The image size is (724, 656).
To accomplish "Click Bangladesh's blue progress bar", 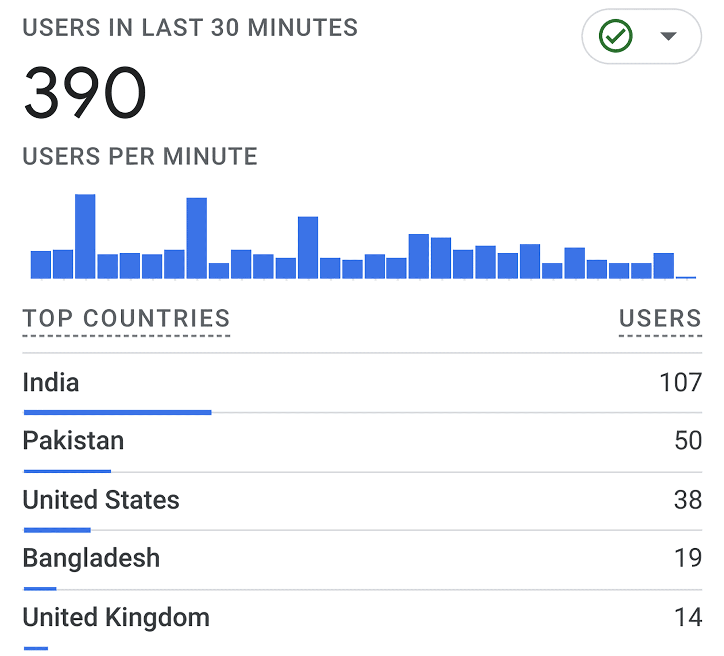I will pyautogui.click(x=40, y=589).
